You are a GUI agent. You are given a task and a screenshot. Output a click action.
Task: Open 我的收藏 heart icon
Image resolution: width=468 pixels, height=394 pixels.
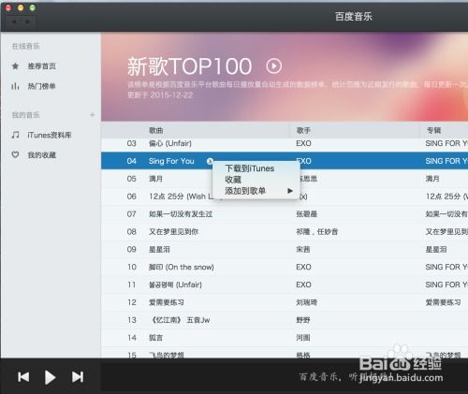click(15, 154)
